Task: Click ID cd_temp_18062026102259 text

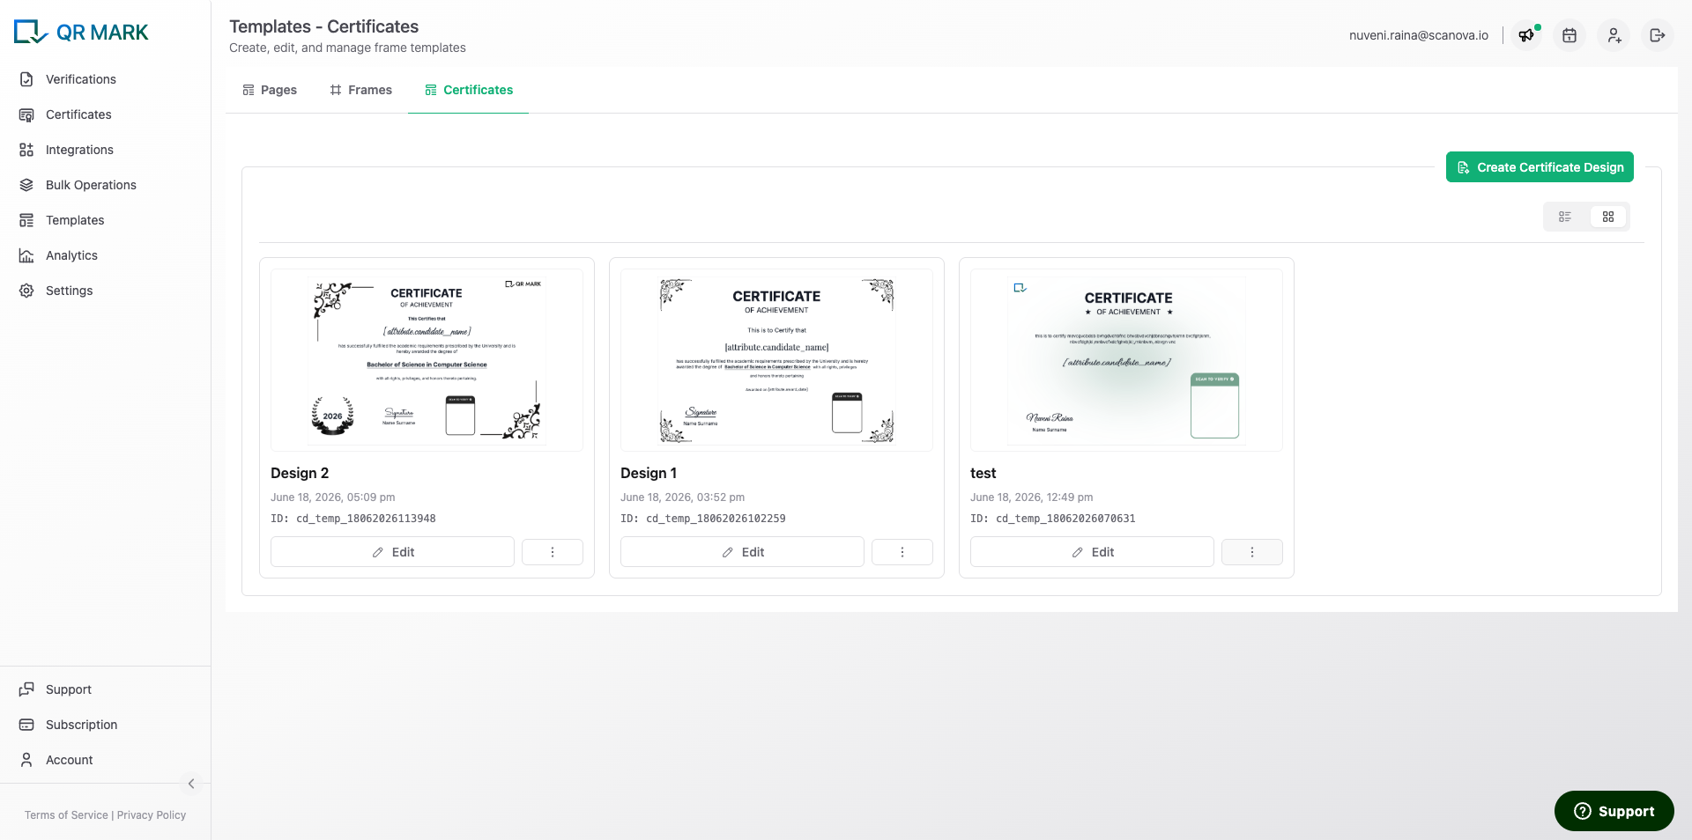Action: tap(703, 519)
